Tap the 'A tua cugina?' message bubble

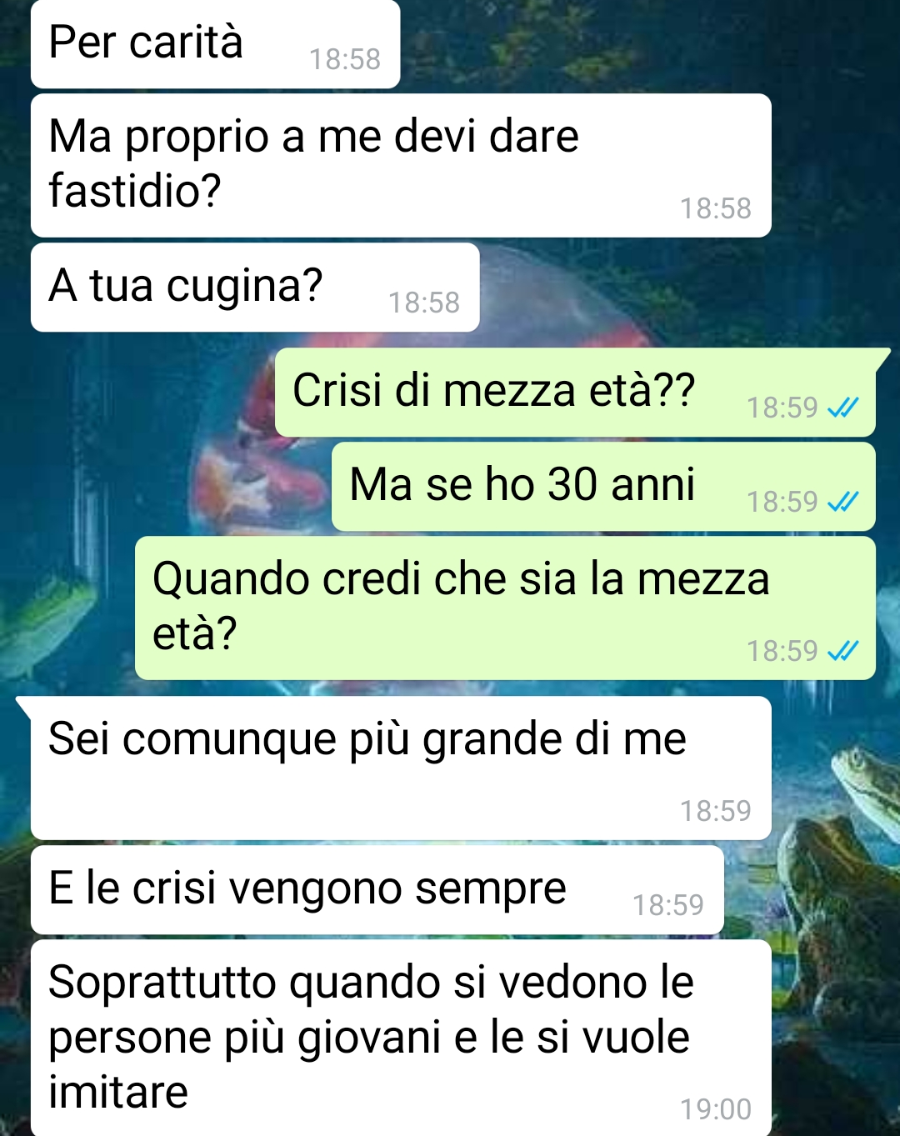tap(255, 288)
